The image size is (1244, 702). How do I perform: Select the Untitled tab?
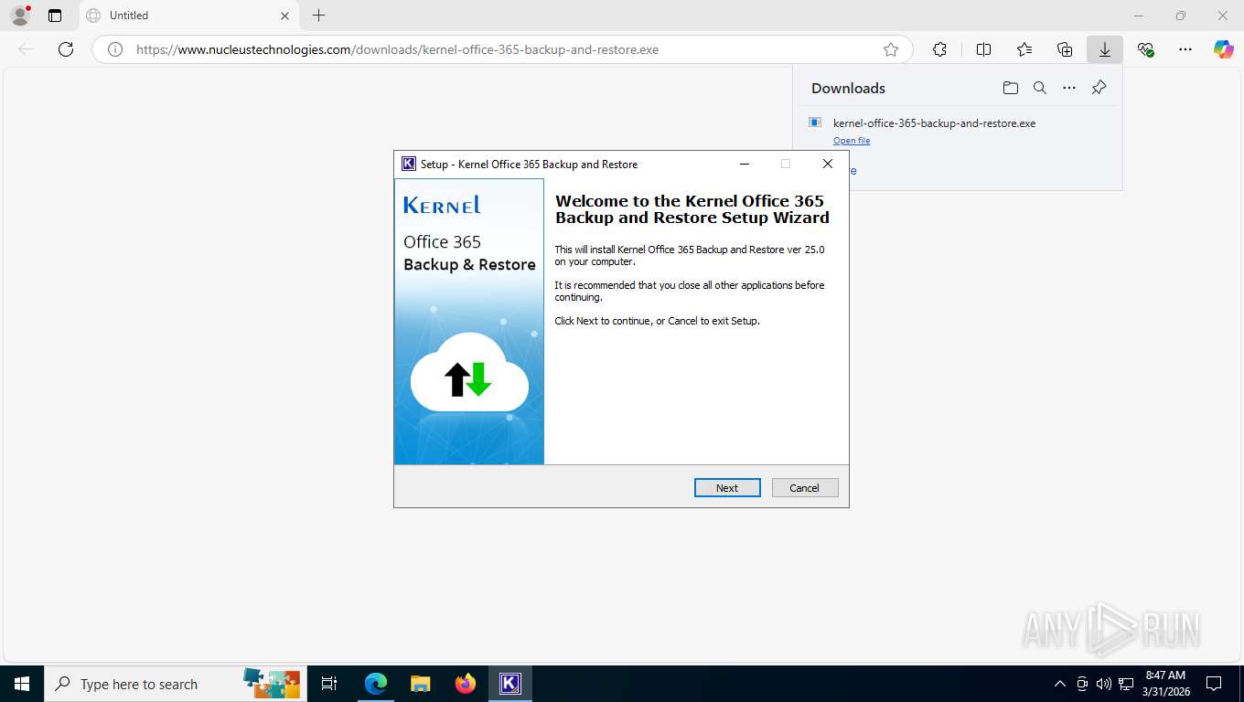(188, 16)
